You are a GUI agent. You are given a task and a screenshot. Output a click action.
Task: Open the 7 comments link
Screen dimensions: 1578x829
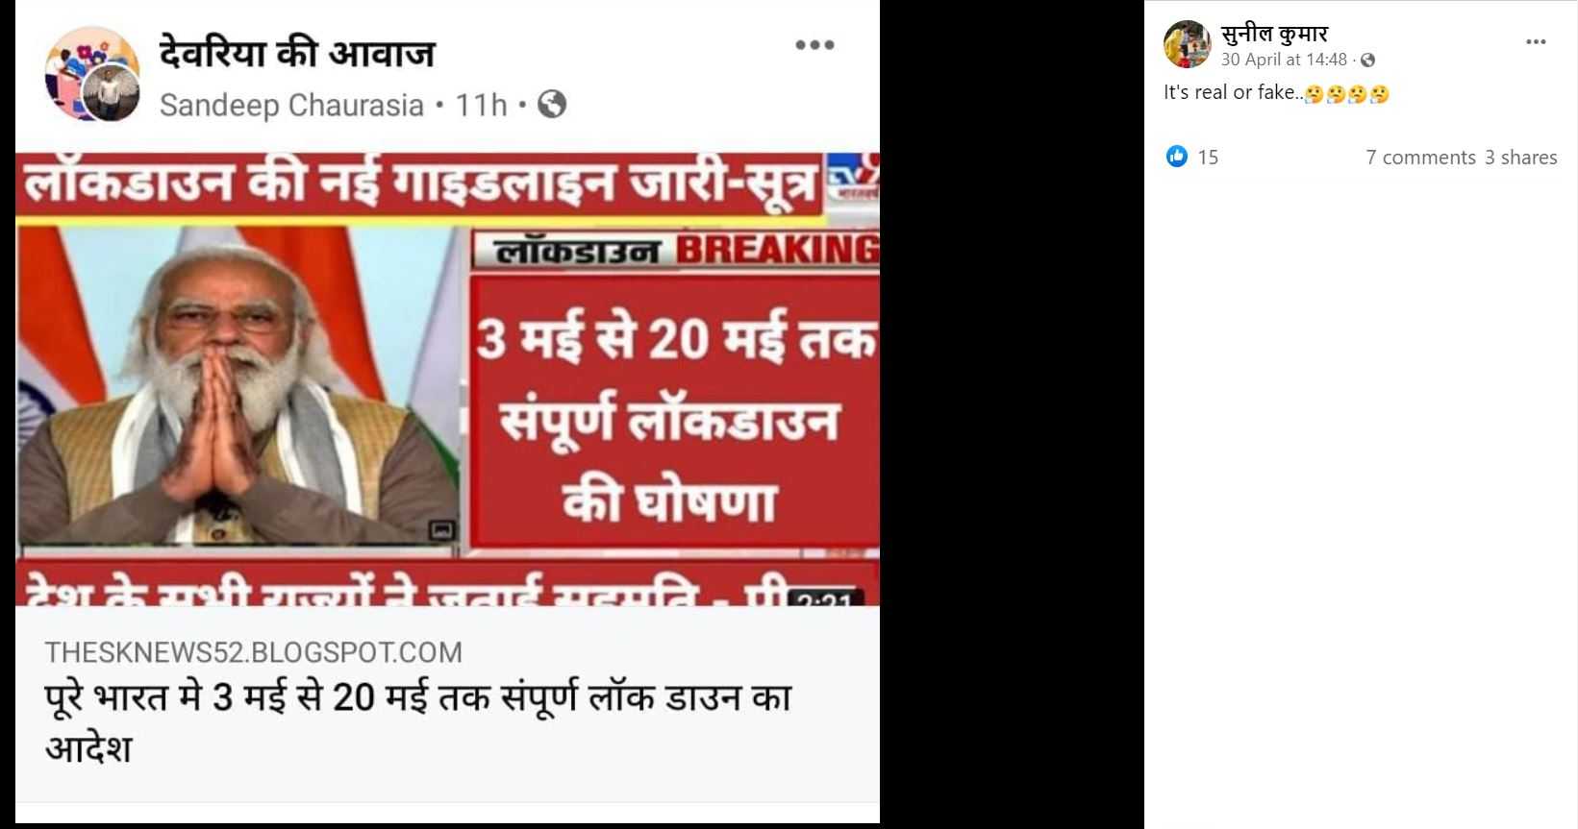[x=1420, y=158]
